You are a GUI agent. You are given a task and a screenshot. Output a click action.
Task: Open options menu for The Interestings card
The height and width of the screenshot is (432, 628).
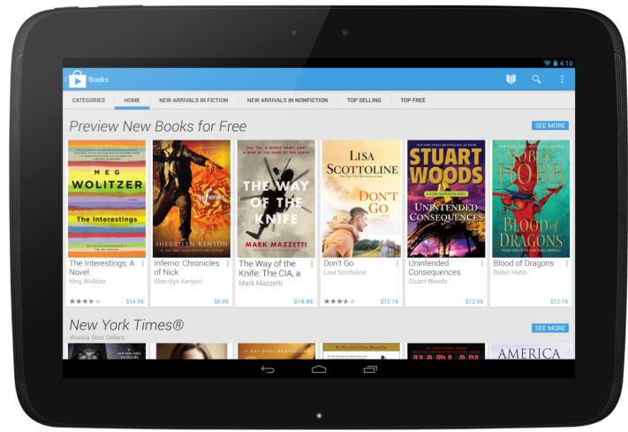pos(142,263)
